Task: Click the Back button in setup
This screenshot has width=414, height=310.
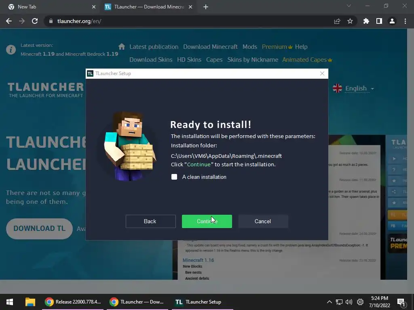Action: [150, 221]
